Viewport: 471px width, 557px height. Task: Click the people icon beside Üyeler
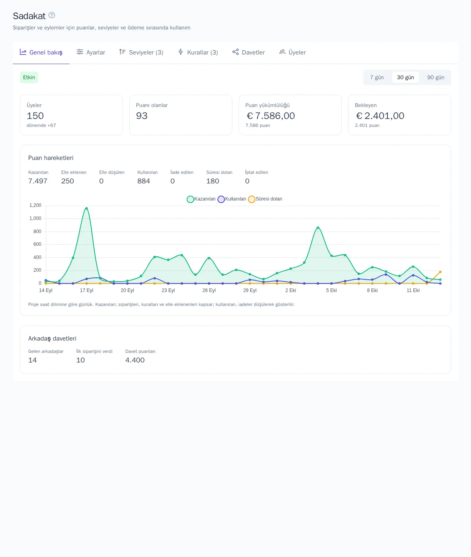click(x=282, y=52)
